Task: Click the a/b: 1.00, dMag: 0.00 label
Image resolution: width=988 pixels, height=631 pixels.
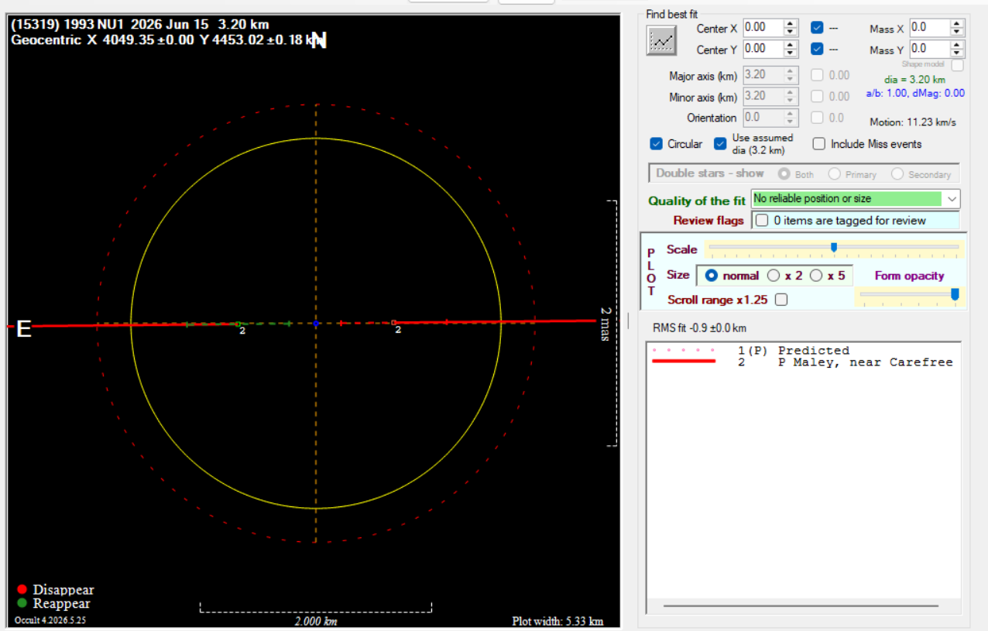Action: (915, 93)
